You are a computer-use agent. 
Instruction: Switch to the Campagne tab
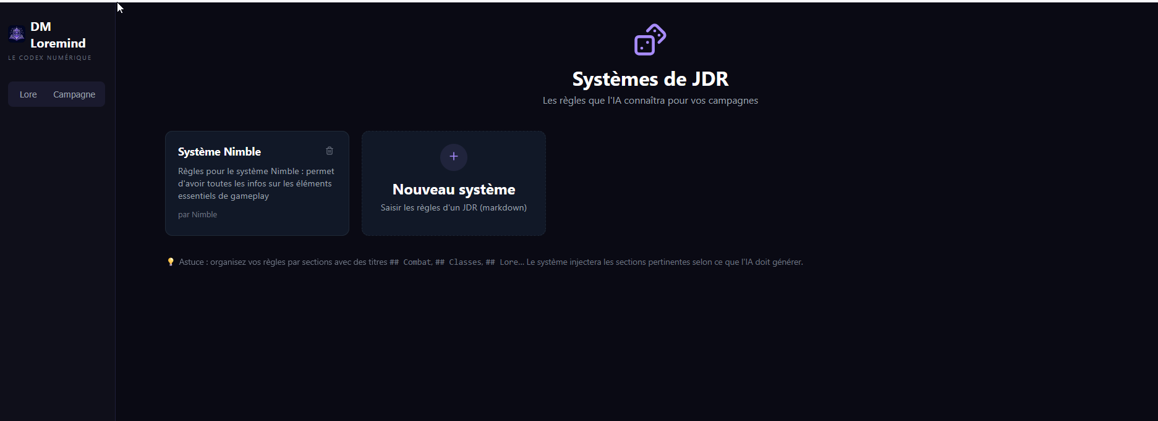tap(74, 94)
